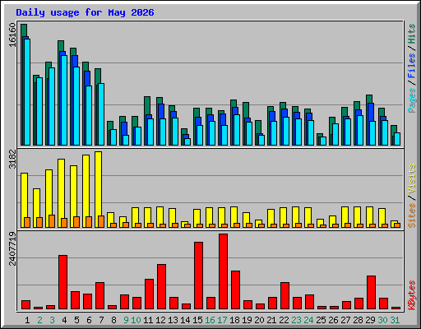Click day 7 on the date axis

click(101, 320)
